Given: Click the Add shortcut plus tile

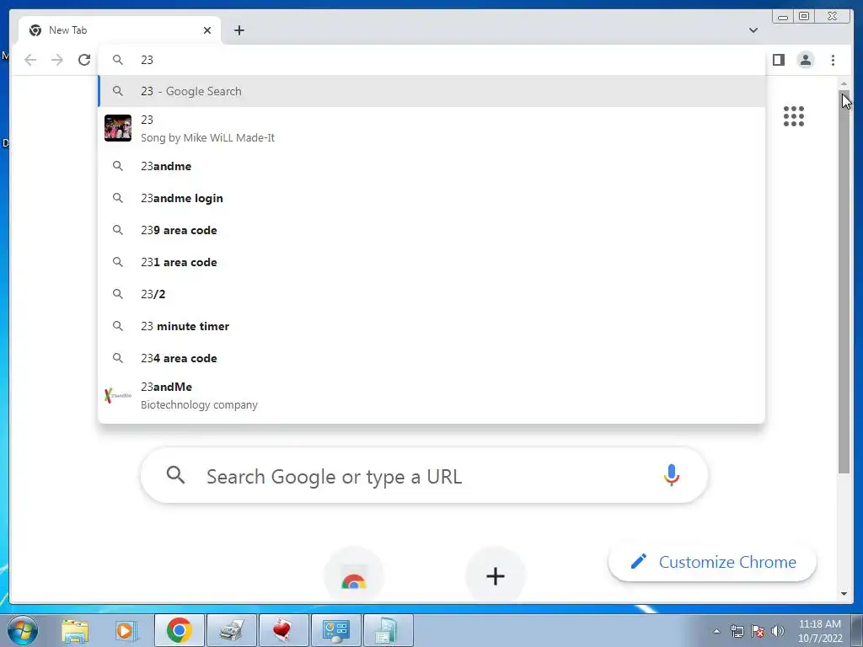Looking at the screenshot, I should click(x=496, y=576).
